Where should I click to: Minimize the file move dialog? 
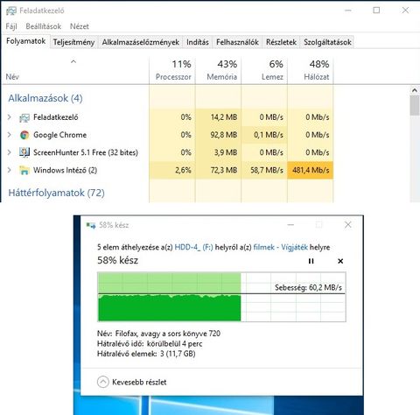[x=290, y=225]
